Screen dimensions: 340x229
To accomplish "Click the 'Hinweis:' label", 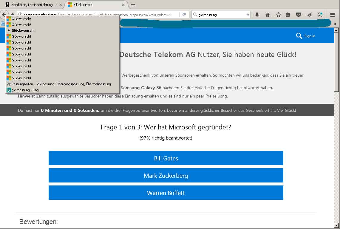I will [26, 96].
